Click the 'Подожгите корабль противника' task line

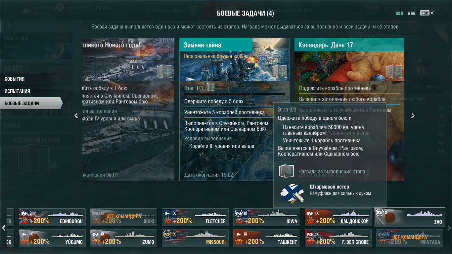(335, 88)
